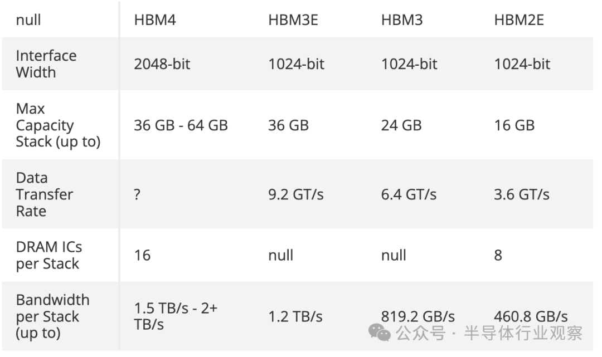
Task: Select the 1.5 TB/s - 2+ TB/s cell
Action: (175, 317)
